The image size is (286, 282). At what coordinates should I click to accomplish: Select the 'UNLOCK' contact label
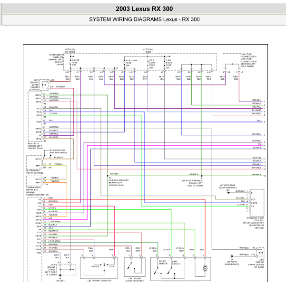click(95, 266)
